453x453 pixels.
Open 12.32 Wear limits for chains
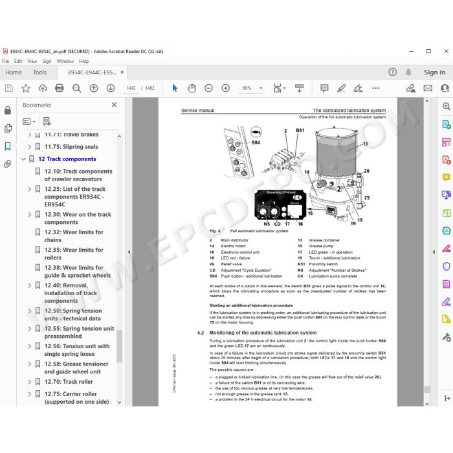pos(74,236)
